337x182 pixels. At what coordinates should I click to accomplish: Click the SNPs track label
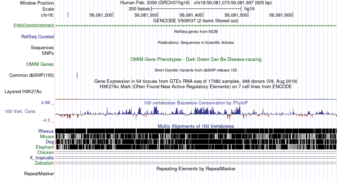pos(48,53)
